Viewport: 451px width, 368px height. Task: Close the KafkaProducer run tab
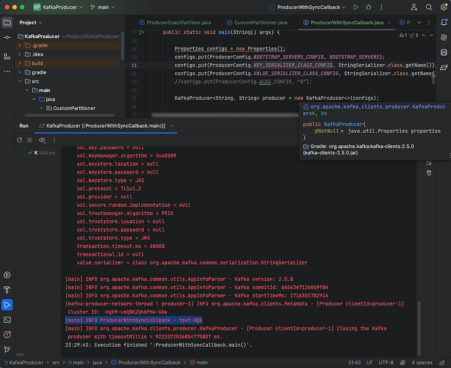pos(171,126)
